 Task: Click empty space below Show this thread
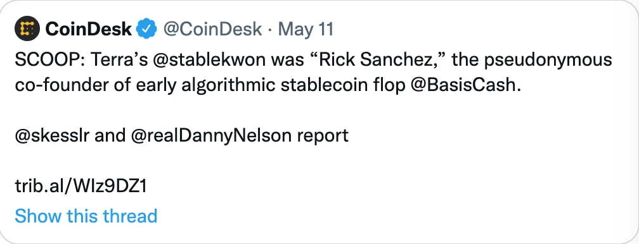point(319,235)
